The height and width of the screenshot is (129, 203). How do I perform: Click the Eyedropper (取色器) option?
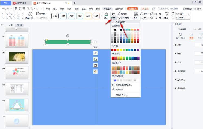tap(120, 89)
